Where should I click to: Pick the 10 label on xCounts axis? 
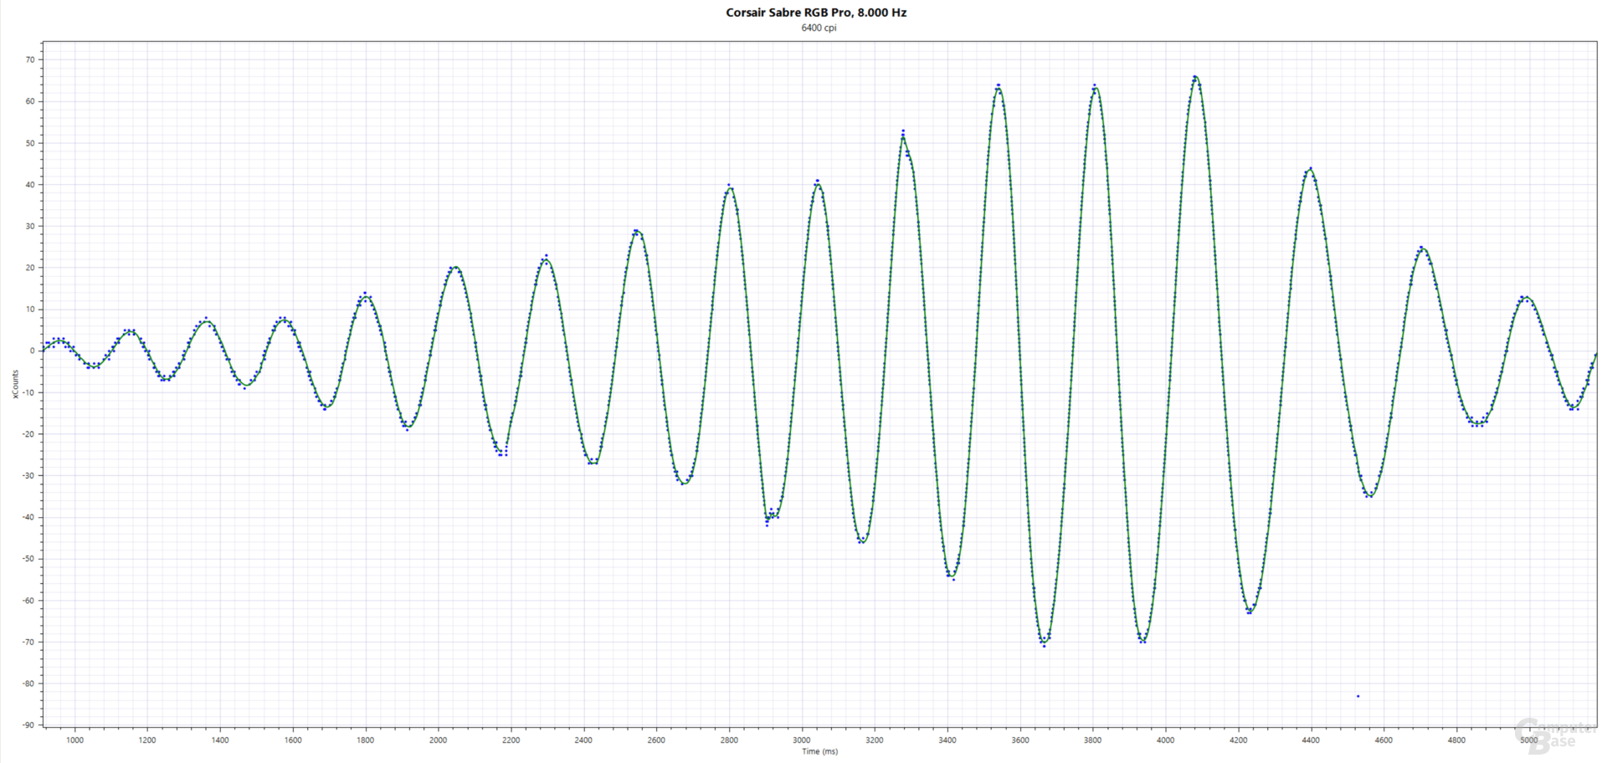coord(30,310)
